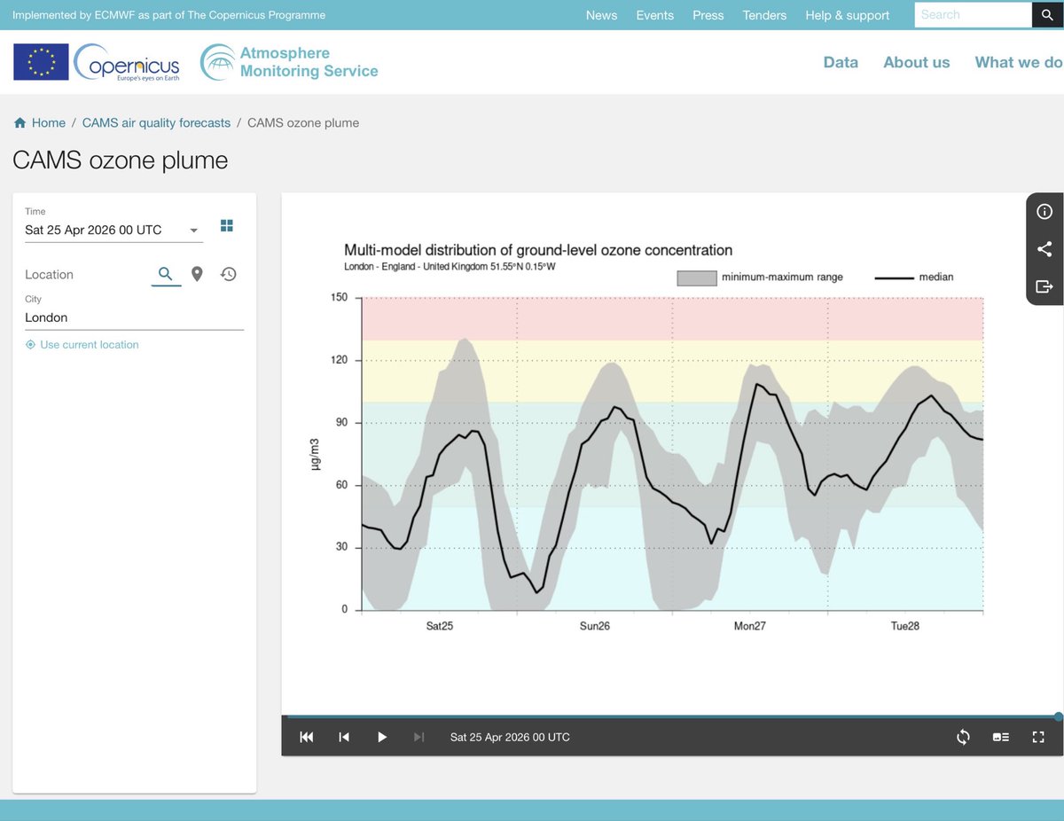Expand the Data navigation menu
Screen dimensions: 1064x821
(841, 62)
